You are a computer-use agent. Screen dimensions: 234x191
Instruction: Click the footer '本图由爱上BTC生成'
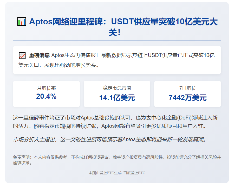point(117,173)
